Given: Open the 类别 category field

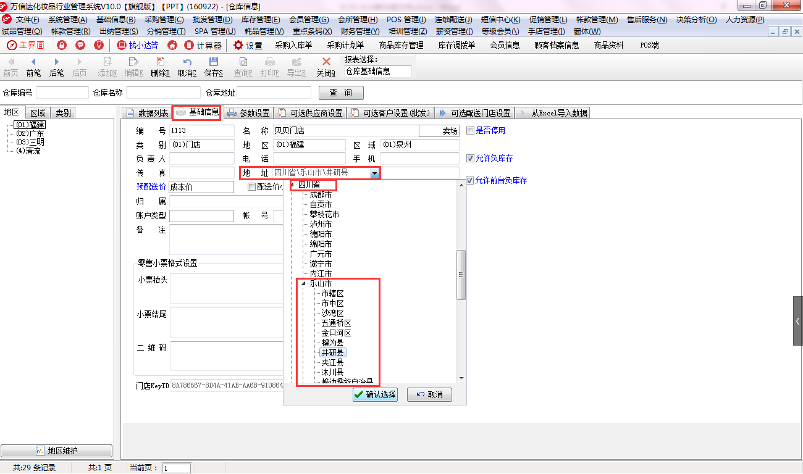Looking at the screenshot, I should (x=201, y=145).
